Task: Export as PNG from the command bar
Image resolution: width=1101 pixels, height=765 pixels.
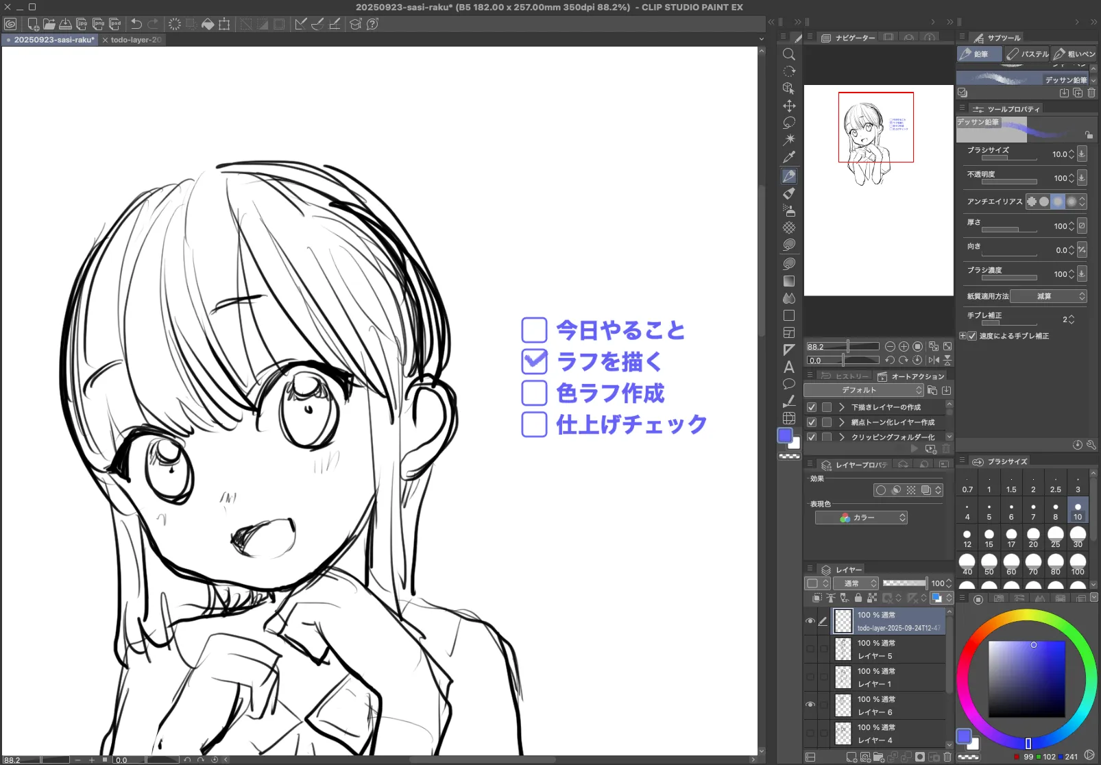Action: click(99, 24)
